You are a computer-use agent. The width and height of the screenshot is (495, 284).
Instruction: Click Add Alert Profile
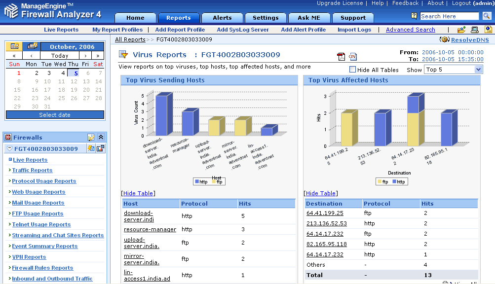(x=304, y=30)
